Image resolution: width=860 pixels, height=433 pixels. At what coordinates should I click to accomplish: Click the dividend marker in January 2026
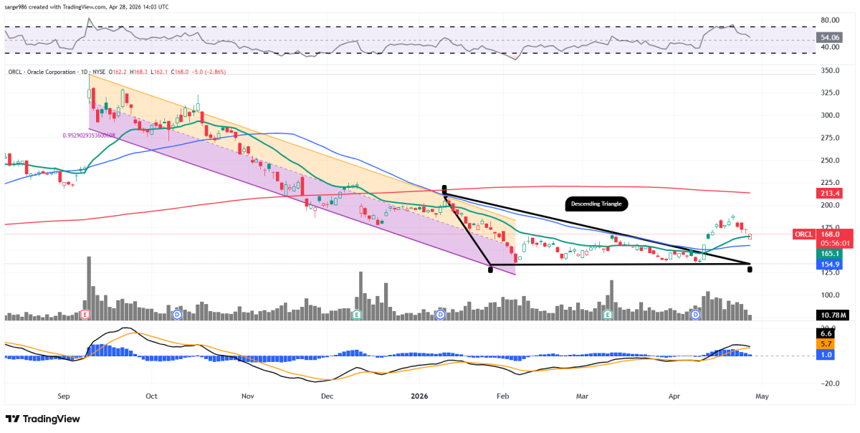click(x=440, y=315)
